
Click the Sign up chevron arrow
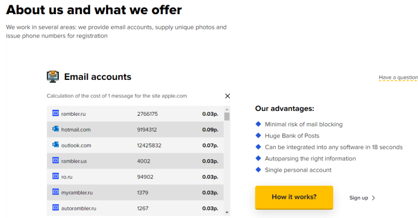[373, 198]
